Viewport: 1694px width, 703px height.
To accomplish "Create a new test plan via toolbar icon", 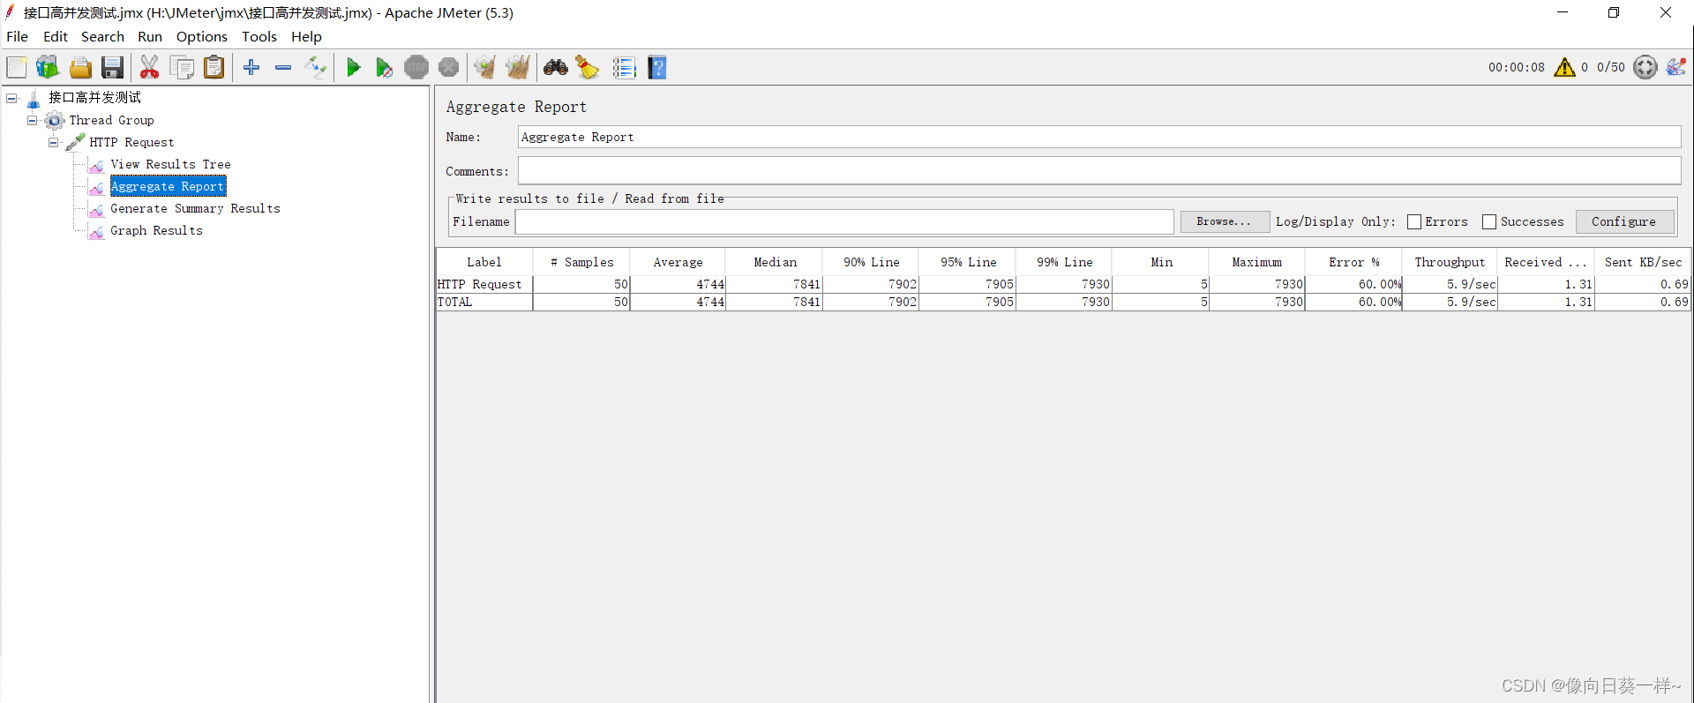I will click(17, 67).
